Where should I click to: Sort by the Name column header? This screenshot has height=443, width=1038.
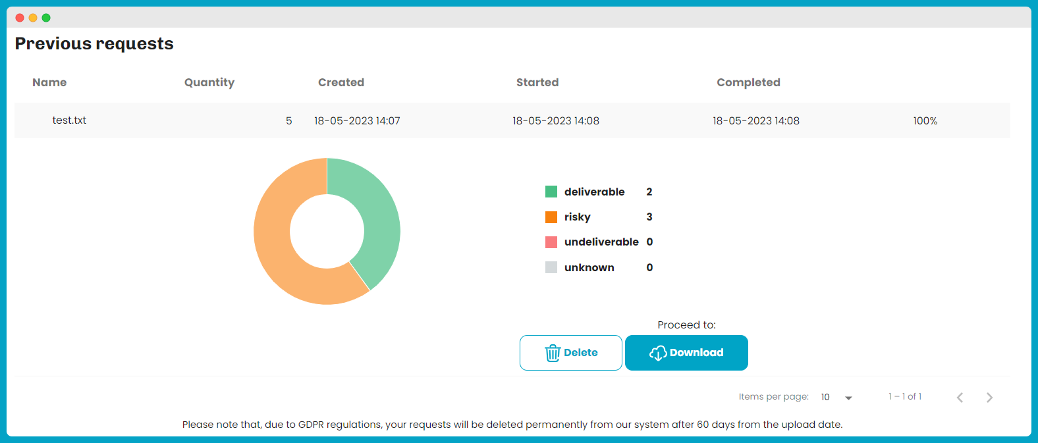pyautogui.click(x=49, y=82)
